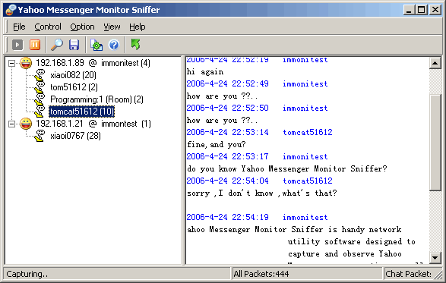Open the File menu
This screenshot has height=283, width=446.
pos(19,27)
